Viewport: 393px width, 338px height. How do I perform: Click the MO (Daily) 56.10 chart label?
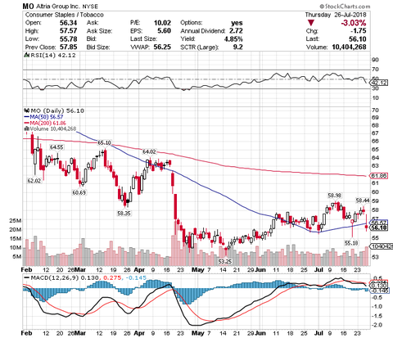coord(57,110)
